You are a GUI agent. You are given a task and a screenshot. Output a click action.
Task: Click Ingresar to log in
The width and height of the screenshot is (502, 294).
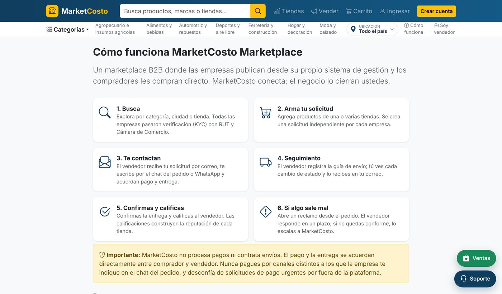click(395, 11)
